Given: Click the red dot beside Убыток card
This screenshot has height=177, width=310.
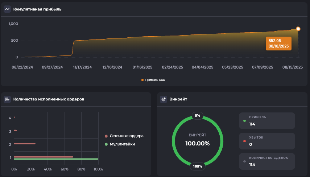Looking at the screenshot, I should coord(245,141).
